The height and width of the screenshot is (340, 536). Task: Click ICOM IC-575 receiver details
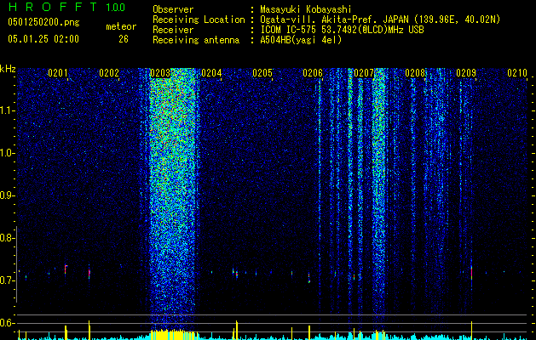click(342, 30)
